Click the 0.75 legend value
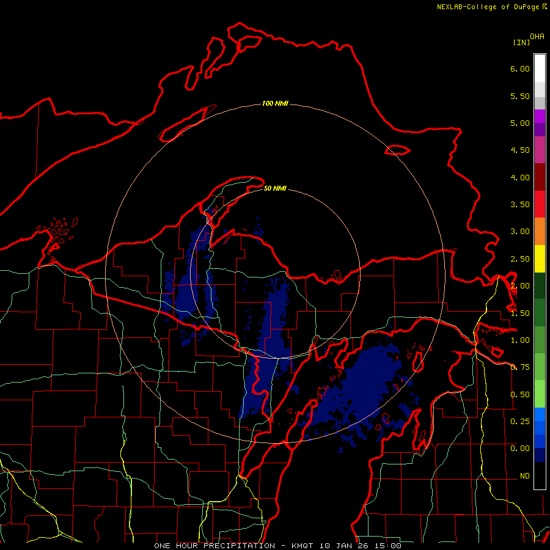The height and width of the screenshot is (550, 550). [520, 367]
